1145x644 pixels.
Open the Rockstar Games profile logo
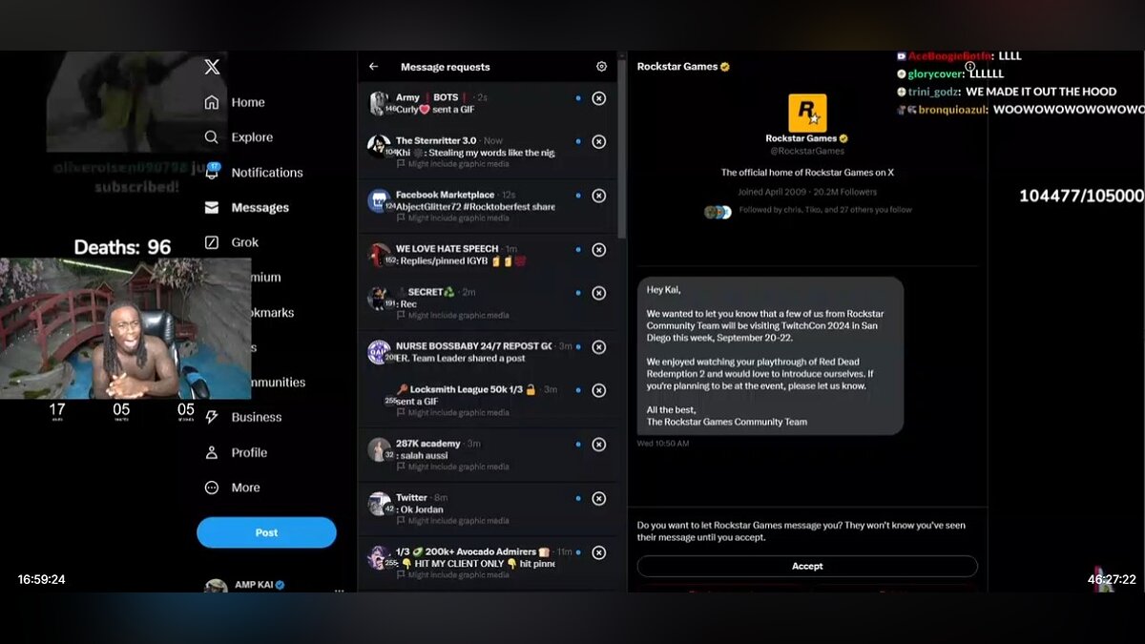coord(807,113)
